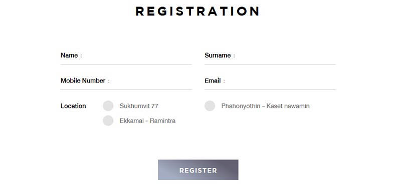Select the Sukhumvit 77 radio button

point(108,106)
